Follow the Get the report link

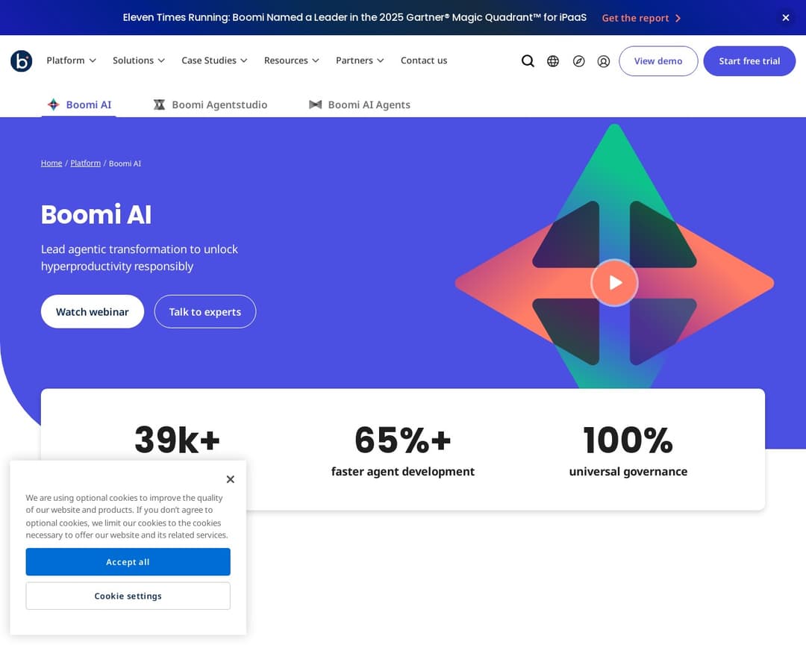636,18
